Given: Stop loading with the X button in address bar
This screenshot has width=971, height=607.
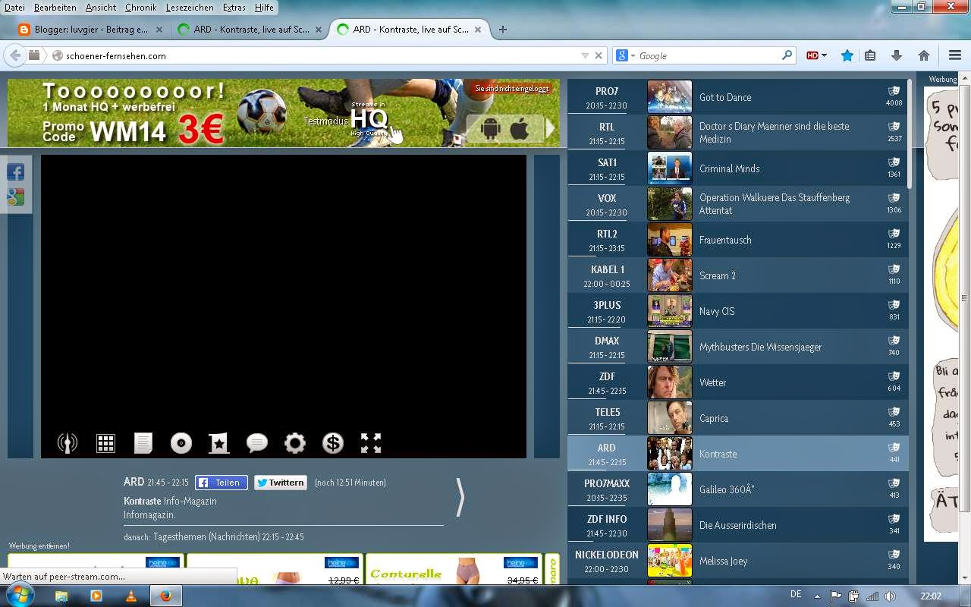Looking at the screenshot, I should click(599, 55).
